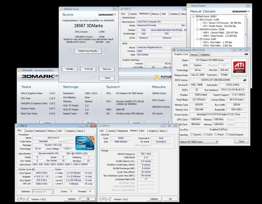Viewport: 262px width, 204px height.
Task: Click DRAM Frequency 765.1 MHz field
Action: tap(146, 154)
